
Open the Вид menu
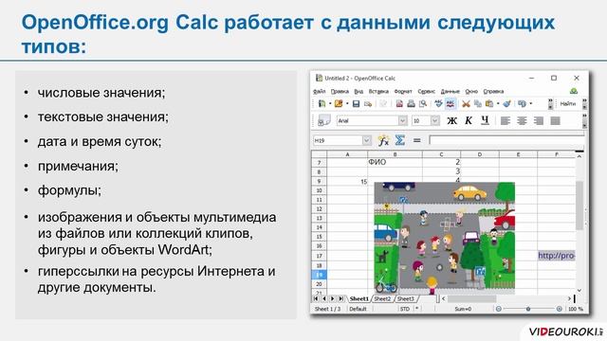359,92
